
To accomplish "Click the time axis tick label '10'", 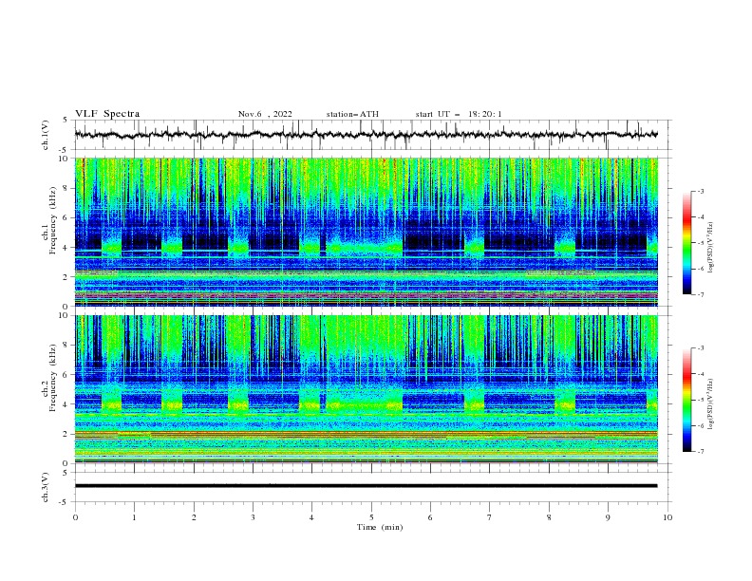I will (667, 517).
